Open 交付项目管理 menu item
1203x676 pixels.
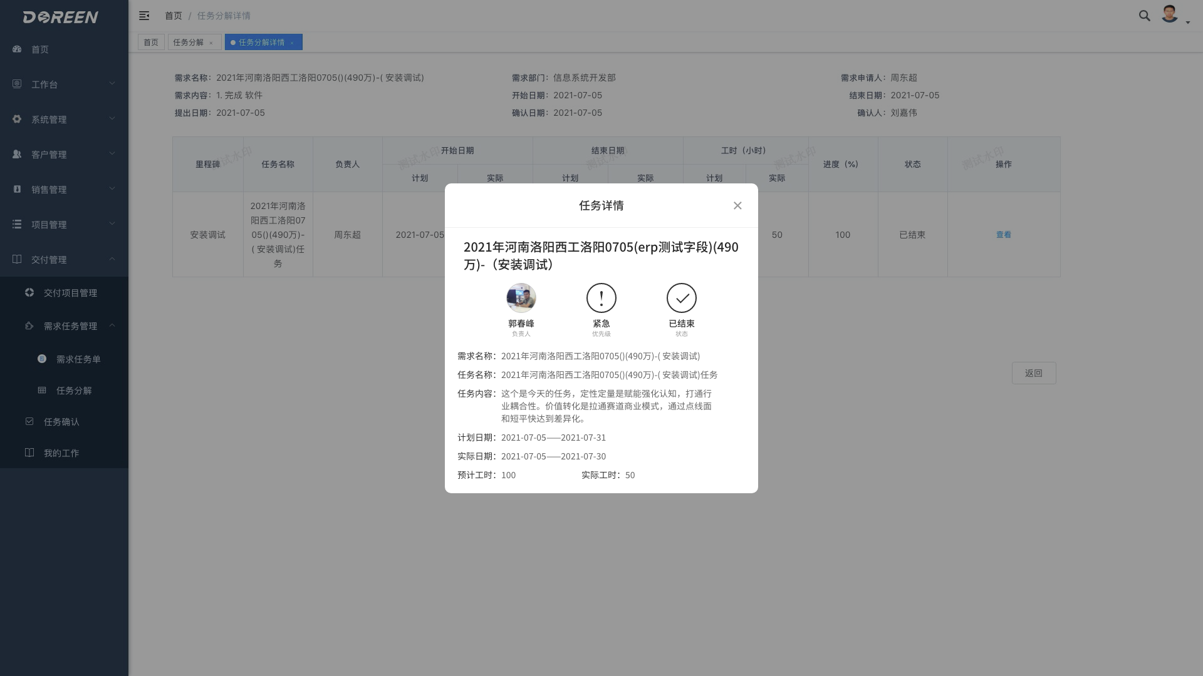[64, 293]
